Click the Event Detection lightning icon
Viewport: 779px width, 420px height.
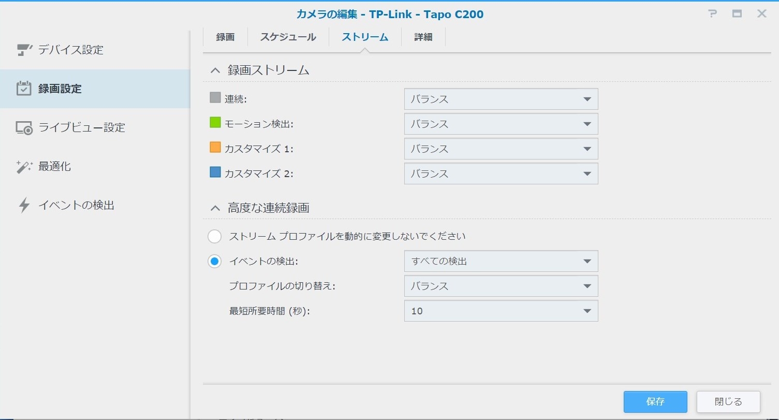(24, 206)
